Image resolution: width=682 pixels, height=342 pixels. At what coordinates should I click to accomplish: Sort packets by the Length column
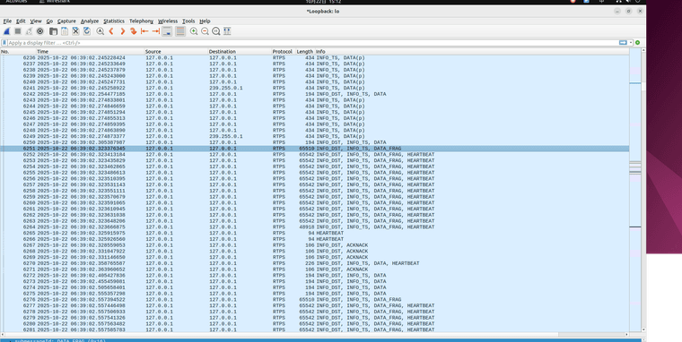tap(305, 52)
